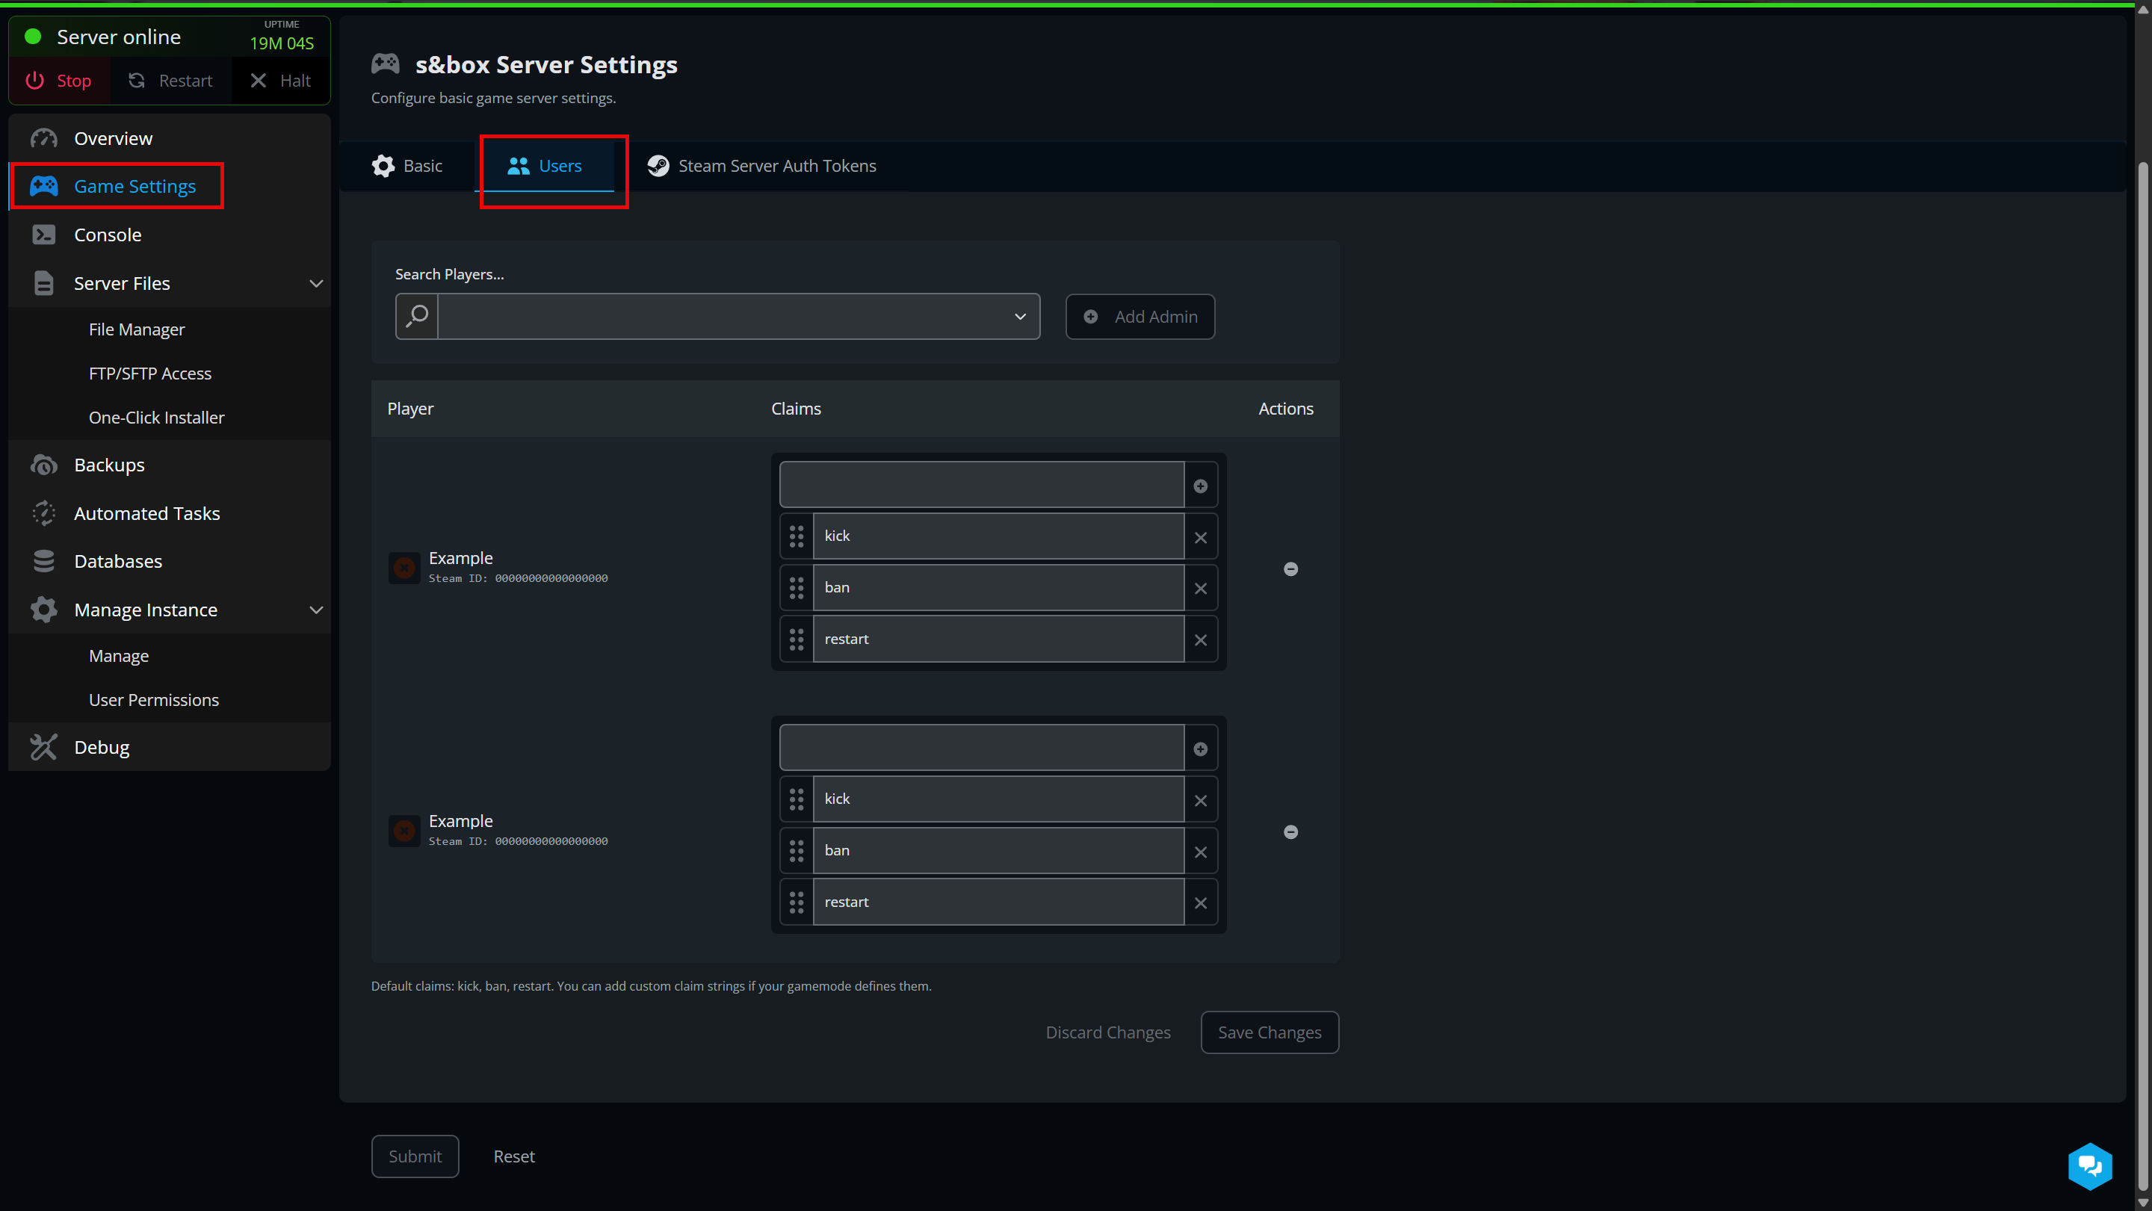Screen dimensions: 2152x1211
Task: Grab the drag handle beside the ban claim
Action: click(x=796, y=587)
